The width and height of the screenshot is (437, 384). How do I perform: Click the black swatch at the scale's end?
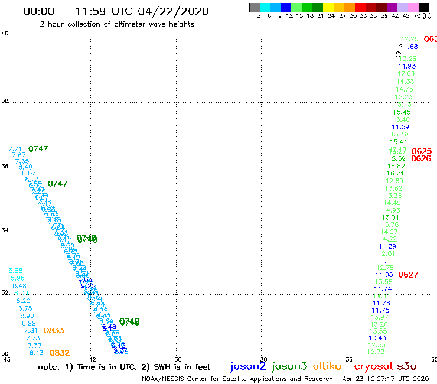coord(424,8)
